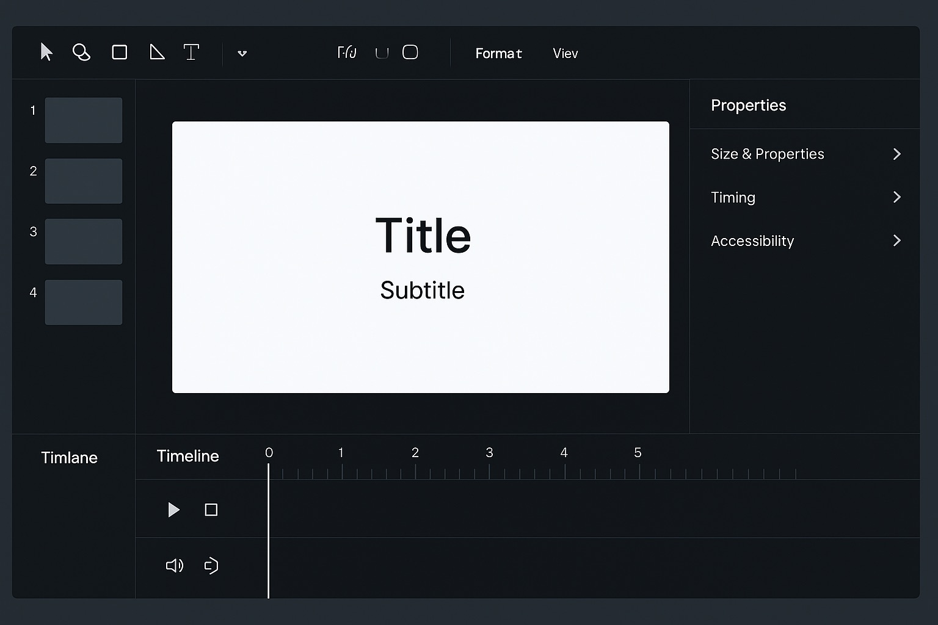
Task: Select the arrow pointer tool
Action: pyautogui.click(x=46, y=52)
